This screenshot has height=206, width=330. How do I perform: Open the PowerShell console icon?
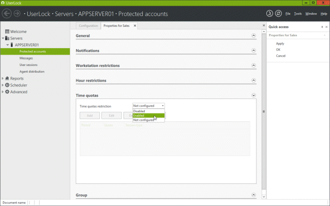pos(269,14)
